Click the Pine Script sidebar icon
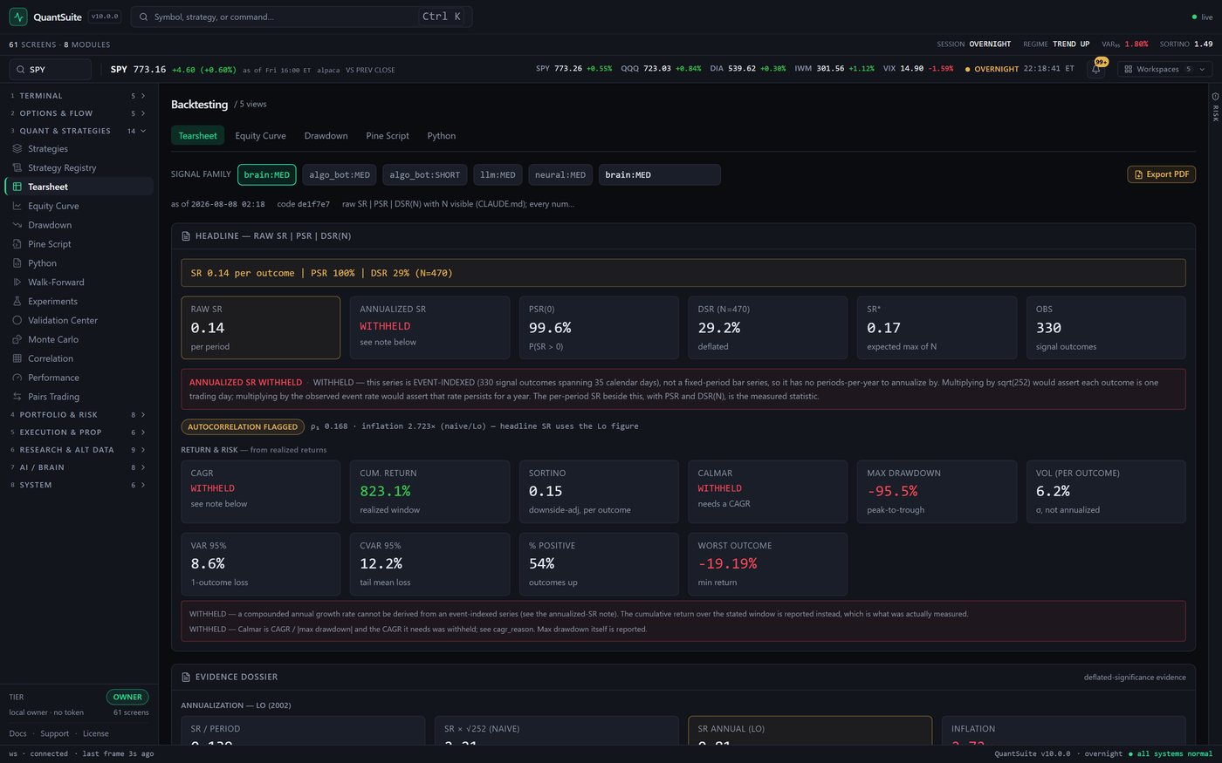Image resolution: width=1222 pixels, height=763 pixels. click(x=17, y=244)
